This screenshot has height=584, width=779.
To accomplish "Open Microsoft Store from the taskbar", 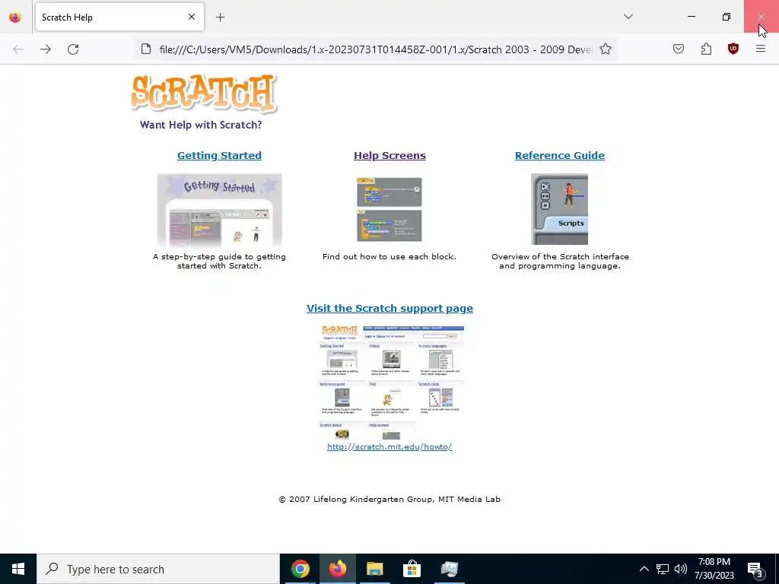I will coord(412,569).
